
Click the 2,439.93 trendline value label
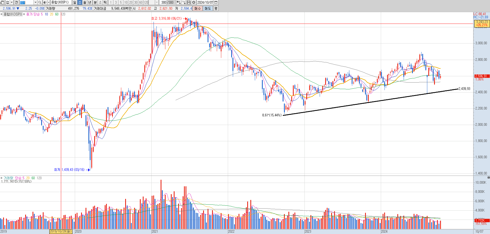pyautogui.click(x=464, y=89)
